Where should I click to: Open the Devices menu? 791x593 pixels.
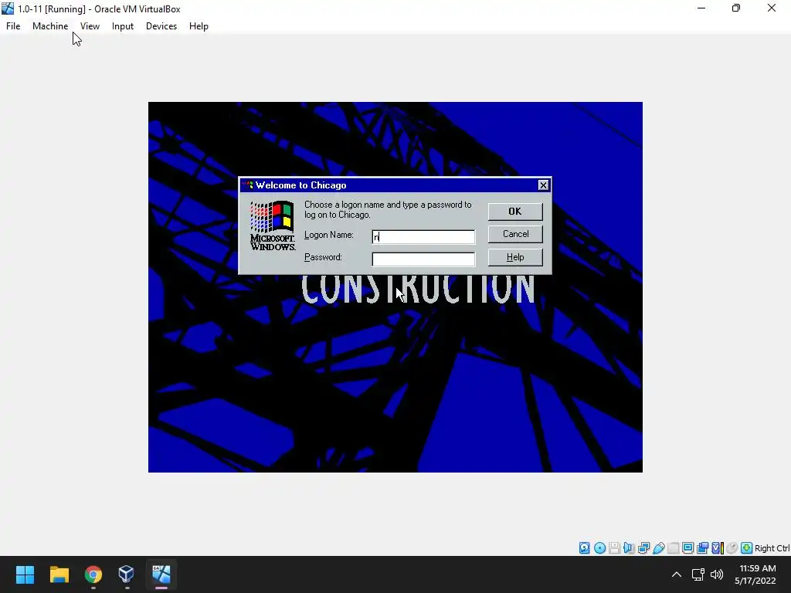(161, 26)
